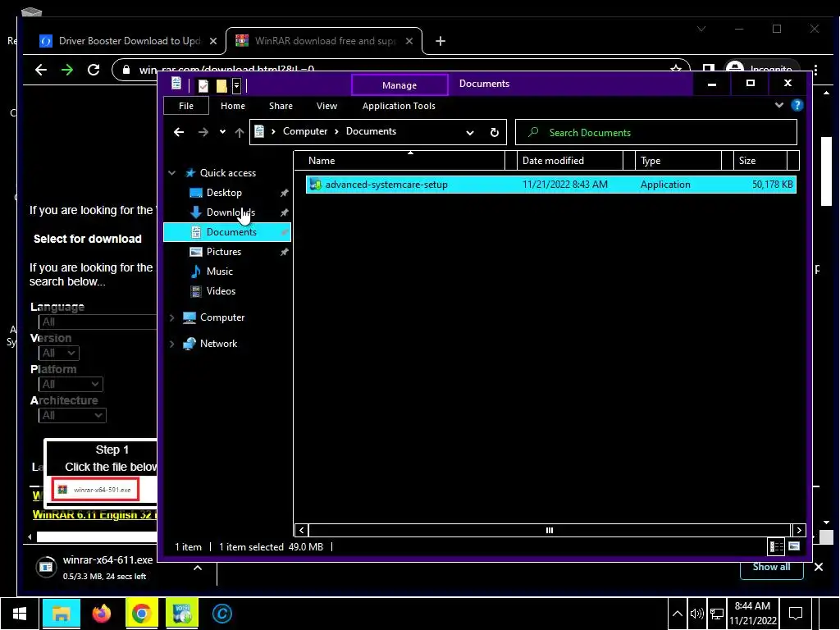
Task: Open the Customize Quick Access Toolbar dropdown
Action: (x=236, y=85)
